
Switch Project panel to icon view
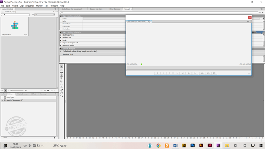tap(5, 91)
